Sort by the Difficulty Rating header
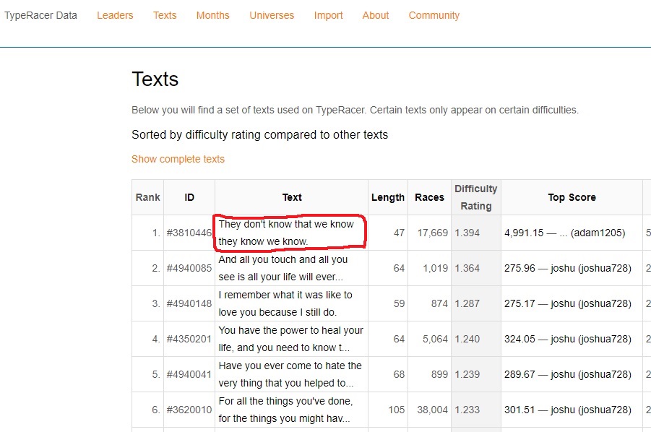Screen dimensions: 651x432 point(476,197)
